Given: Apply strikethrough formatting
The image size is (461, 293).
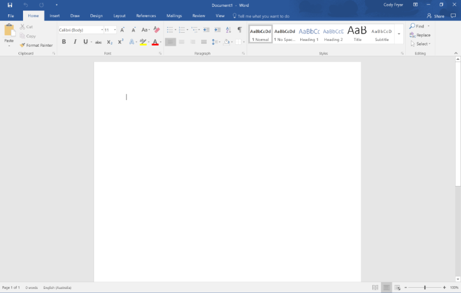Looking at the screenshot, I should tap(98, 42).
